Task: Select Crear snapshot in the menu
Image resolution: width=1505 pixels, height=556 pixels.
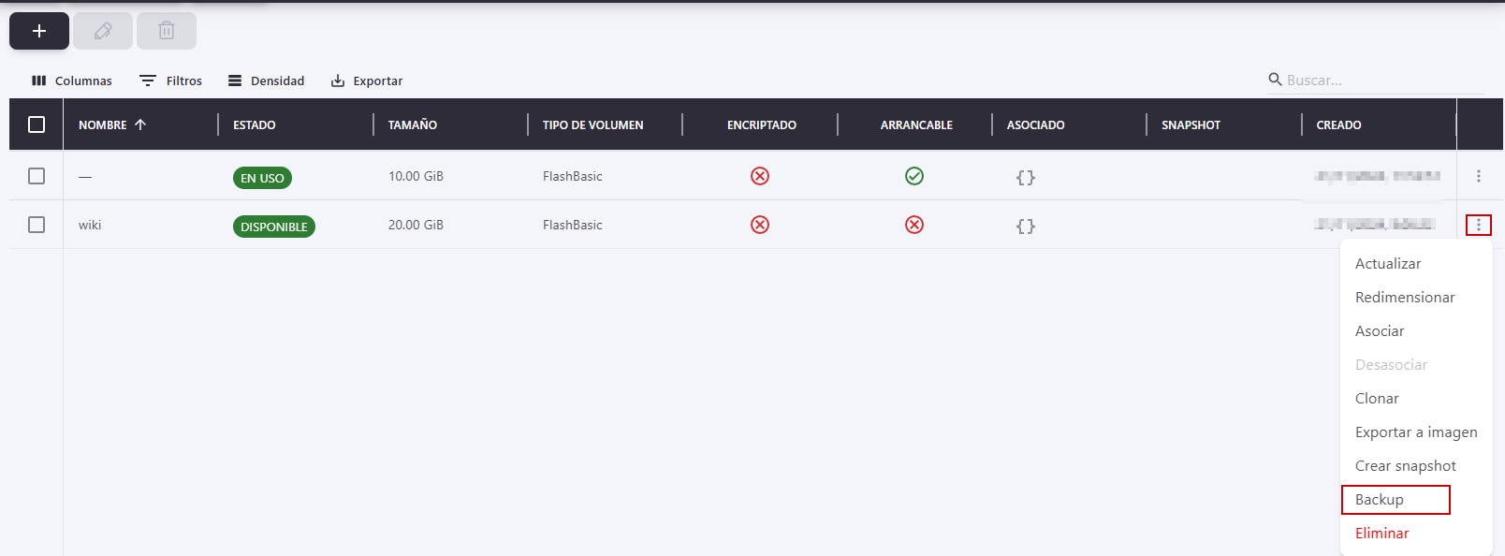Action: click(1405, 466)
